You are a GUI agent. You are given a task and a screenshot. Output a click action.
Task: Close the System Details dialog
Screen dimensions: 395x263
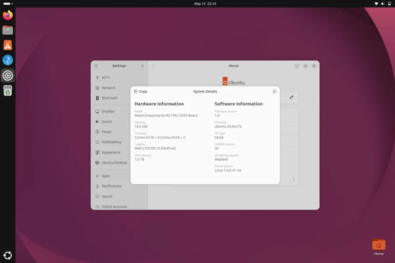click(x=274, y=92)
